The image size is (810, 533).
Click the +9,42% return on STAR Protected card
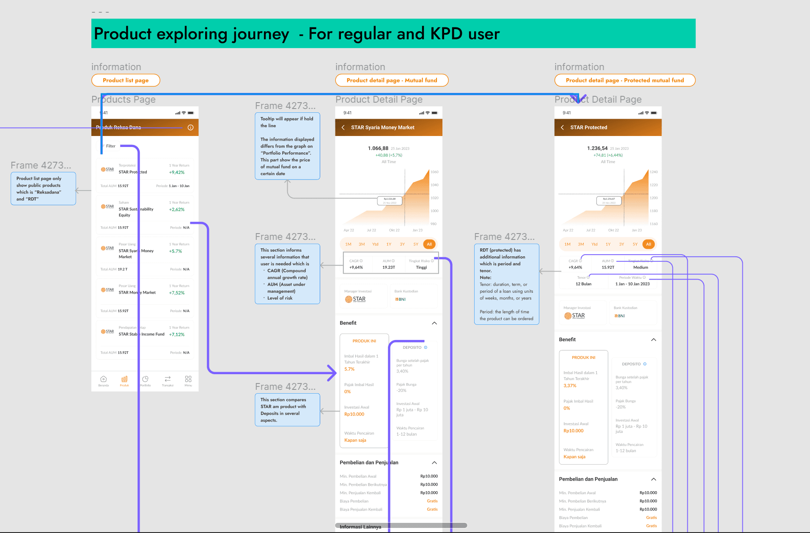click(177, 172)
